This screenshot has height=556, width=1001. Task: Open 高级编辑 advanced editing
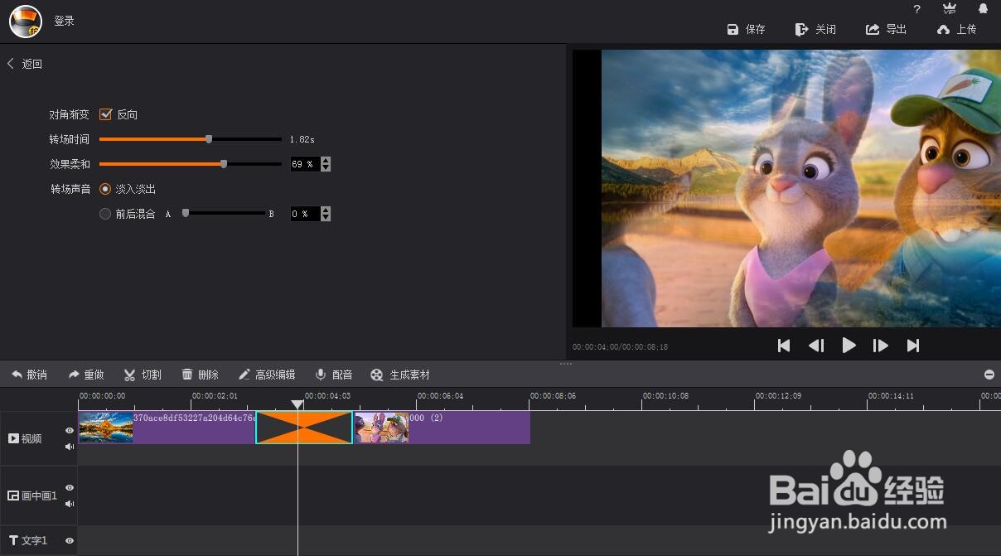[266, 375]
